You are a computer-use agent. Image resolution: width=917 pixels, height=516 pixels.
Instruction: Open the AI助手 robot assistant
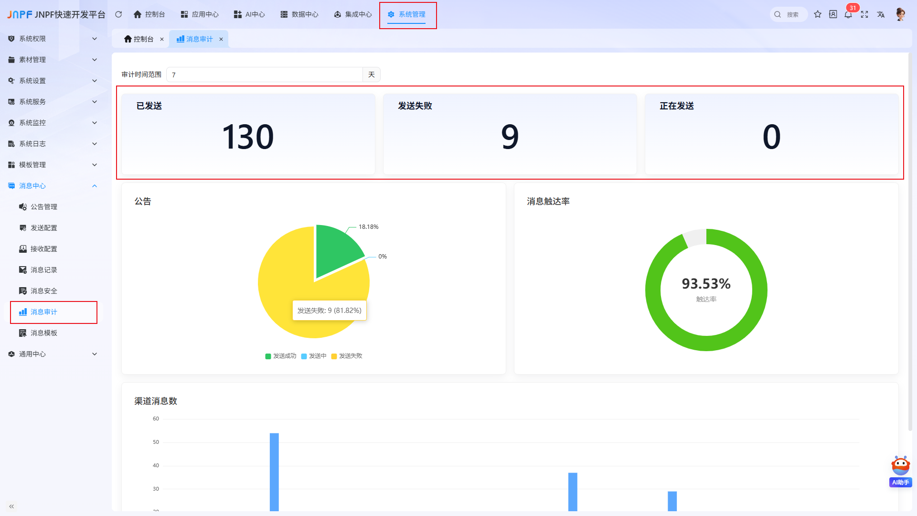coord(900,472)
